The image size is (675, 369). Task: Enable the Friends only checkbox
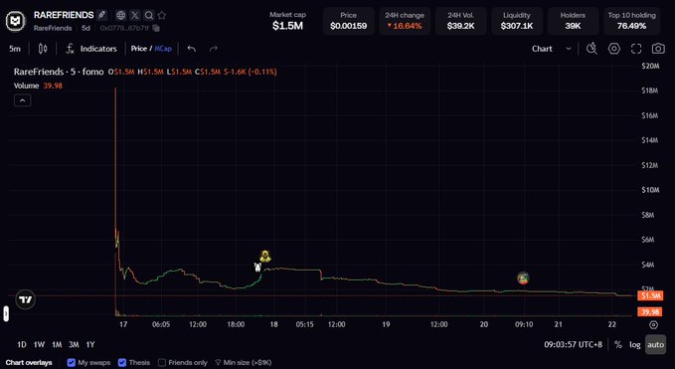tap(162, 363)
